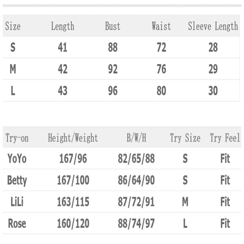Click the Length value 41
Image resolution: width=244 pixels, height=244 pixels.
[x=63, y=48]
